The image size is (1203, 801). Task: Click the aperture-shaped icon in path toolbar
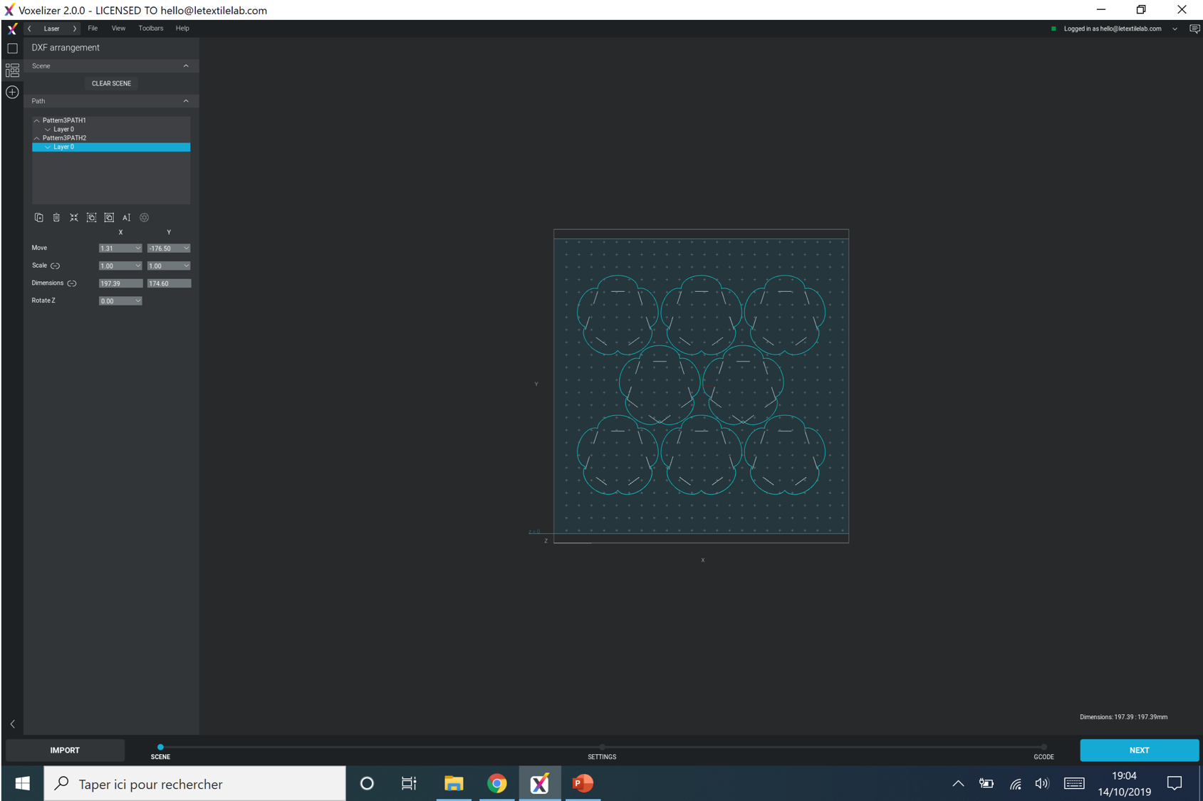[144, 218]
